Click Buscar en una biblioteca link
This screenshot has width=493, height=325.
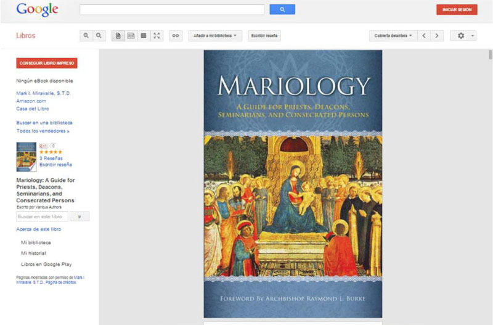[x=44, y=123]
